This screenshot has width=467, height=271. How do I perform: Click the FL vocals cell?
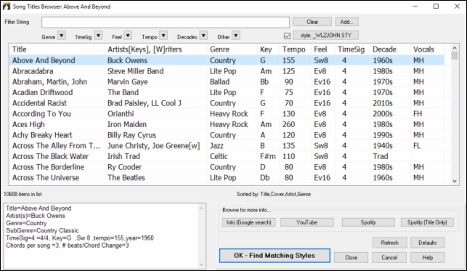pos(417,145)
